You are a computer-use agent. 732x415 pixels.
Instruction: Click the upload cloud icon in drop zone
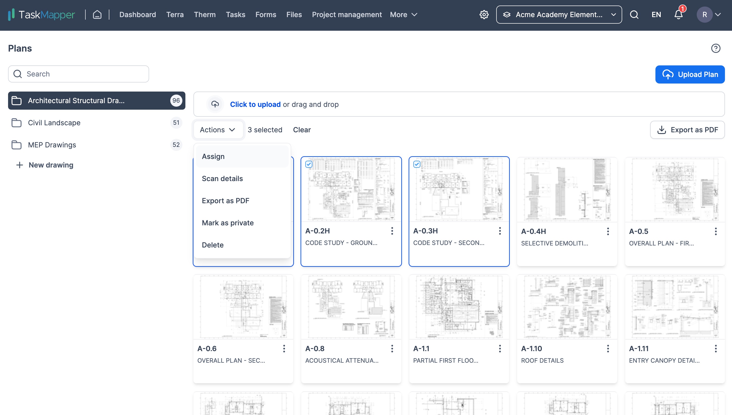(x=215, y=104)
